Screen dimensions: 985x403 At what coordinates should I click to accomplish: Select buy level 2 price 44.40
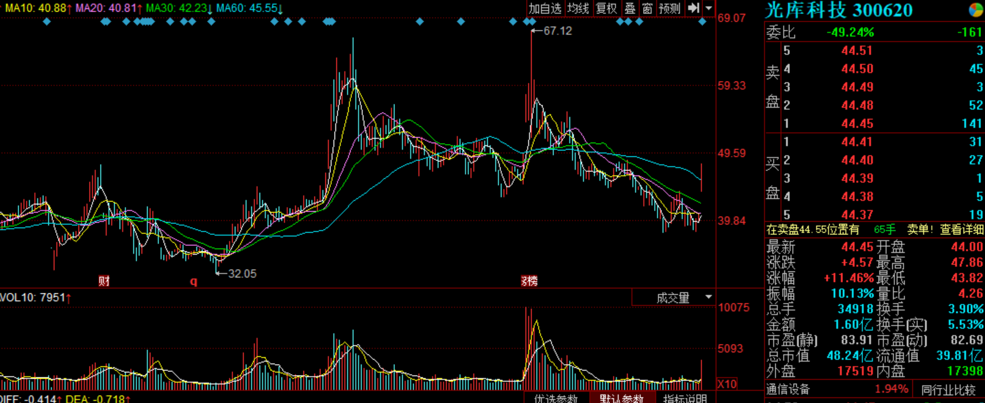857,160
